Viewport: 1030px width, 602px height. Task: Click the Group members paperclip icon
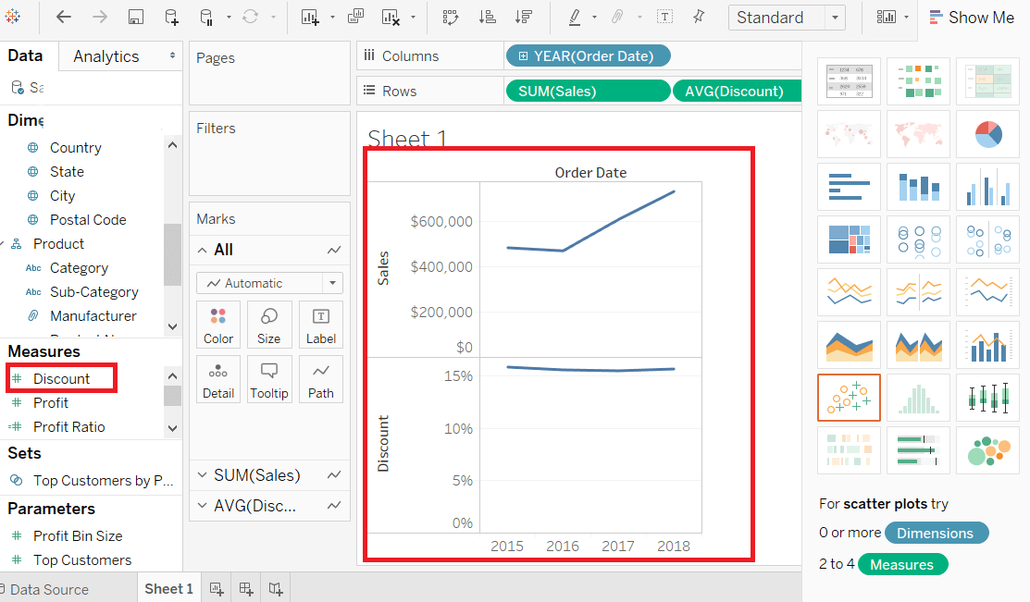tap(617, 17)
